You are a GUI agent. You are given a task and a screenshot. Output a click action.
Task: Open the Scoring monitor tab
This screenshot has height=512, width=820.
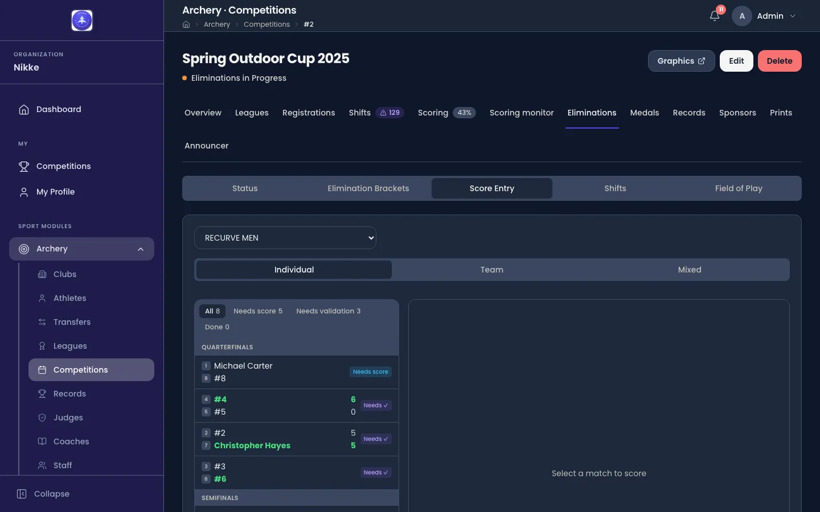522,113
